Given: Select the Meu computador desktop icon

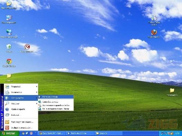Looking at the screenshot, I should point(9,19).
